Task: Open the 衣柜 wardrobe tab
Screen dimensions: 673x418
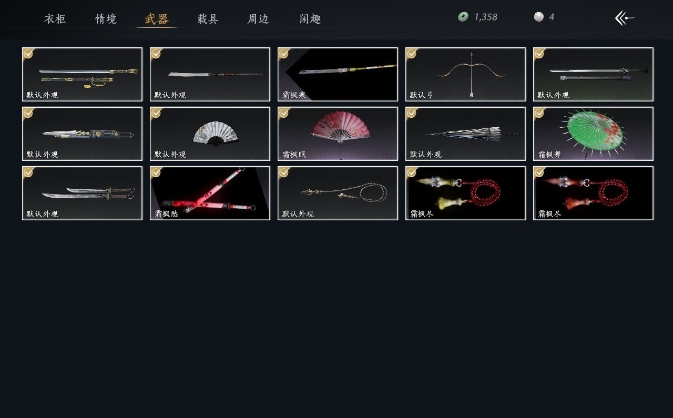Action: coord(55,19)
